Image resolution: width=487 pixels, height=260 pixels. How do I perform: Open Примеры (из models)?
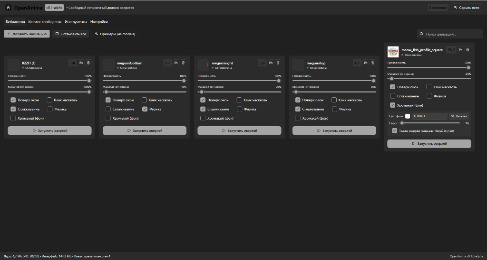115,34
